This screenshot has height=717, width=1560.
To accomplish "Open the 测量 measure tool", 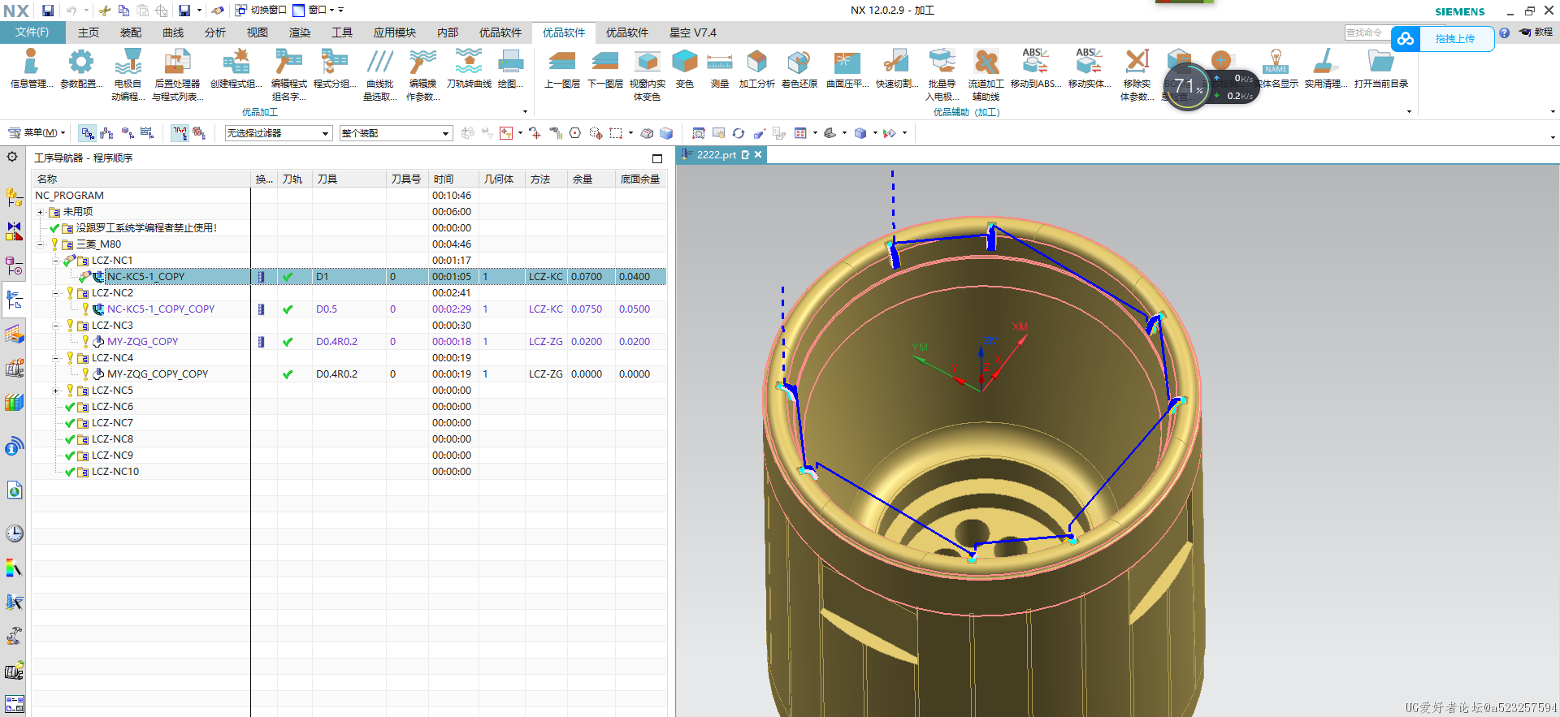I will point(719,69).
